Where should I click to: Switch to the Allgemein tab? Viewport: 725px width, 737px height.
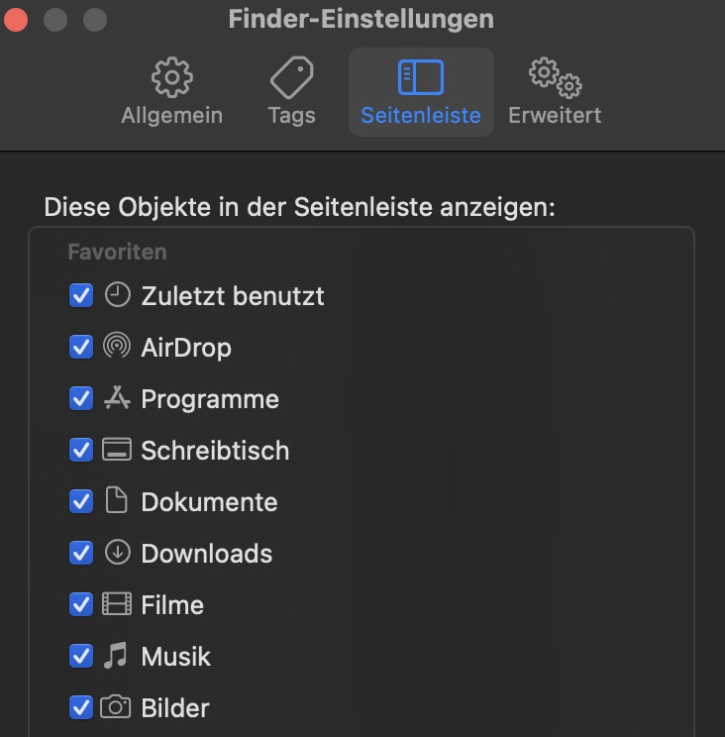[x=171, y=92]
